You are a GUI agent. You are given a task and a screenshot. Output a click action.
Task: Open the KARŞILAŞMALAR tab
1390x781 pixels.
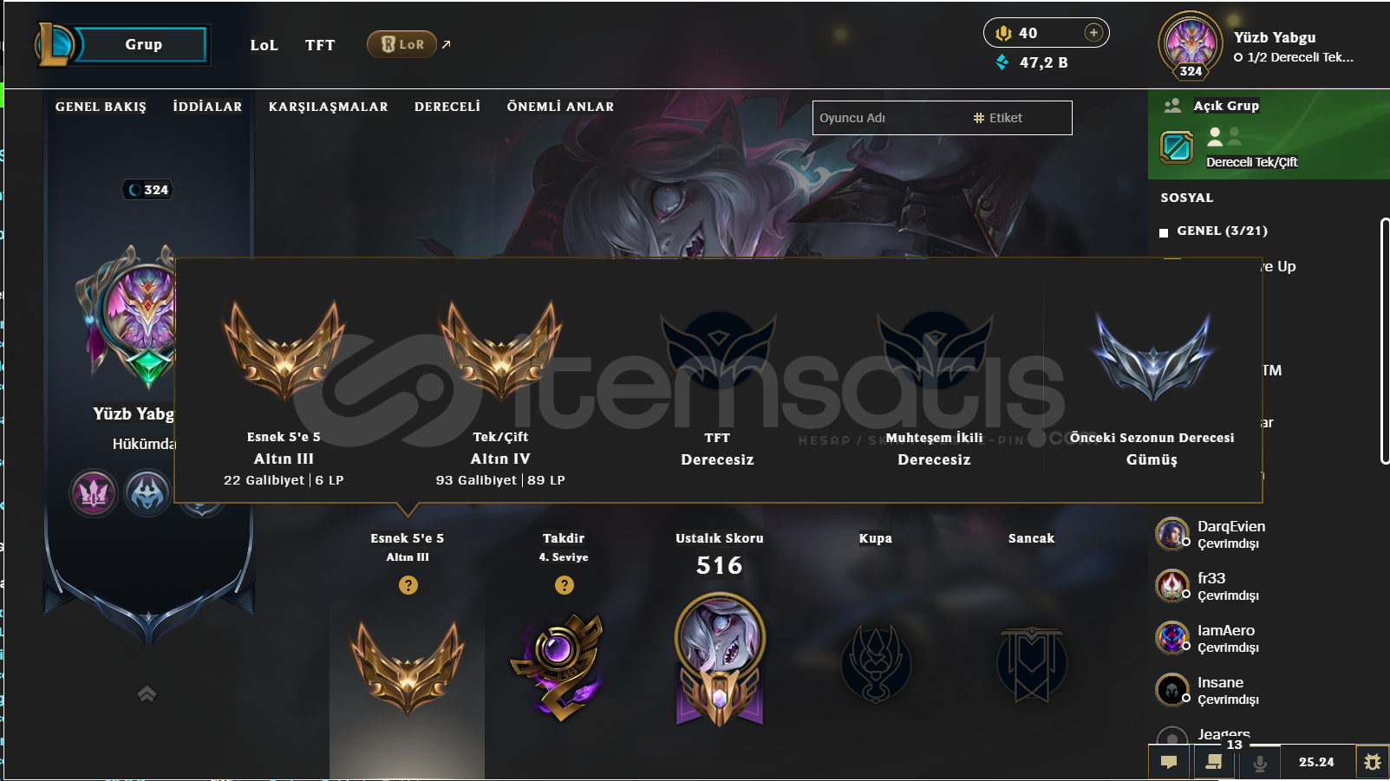[x=329, y=107]
